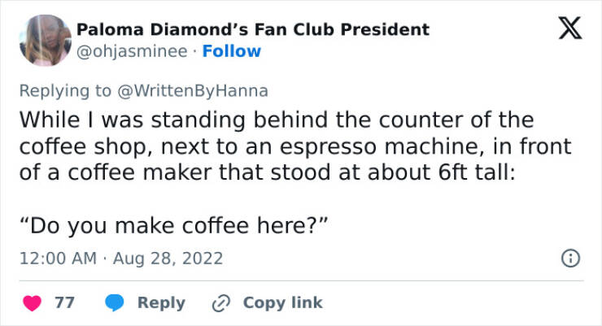Click the Aug 28, 2022 date
The height and width of the screenshot is (326, 602).
coord(167,259)
